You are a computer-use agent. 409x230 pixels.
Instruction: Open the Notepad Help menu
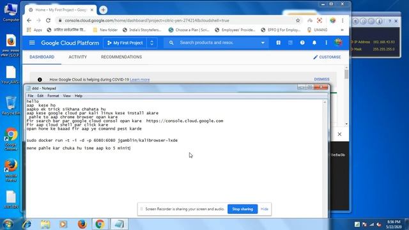(79, 96)
